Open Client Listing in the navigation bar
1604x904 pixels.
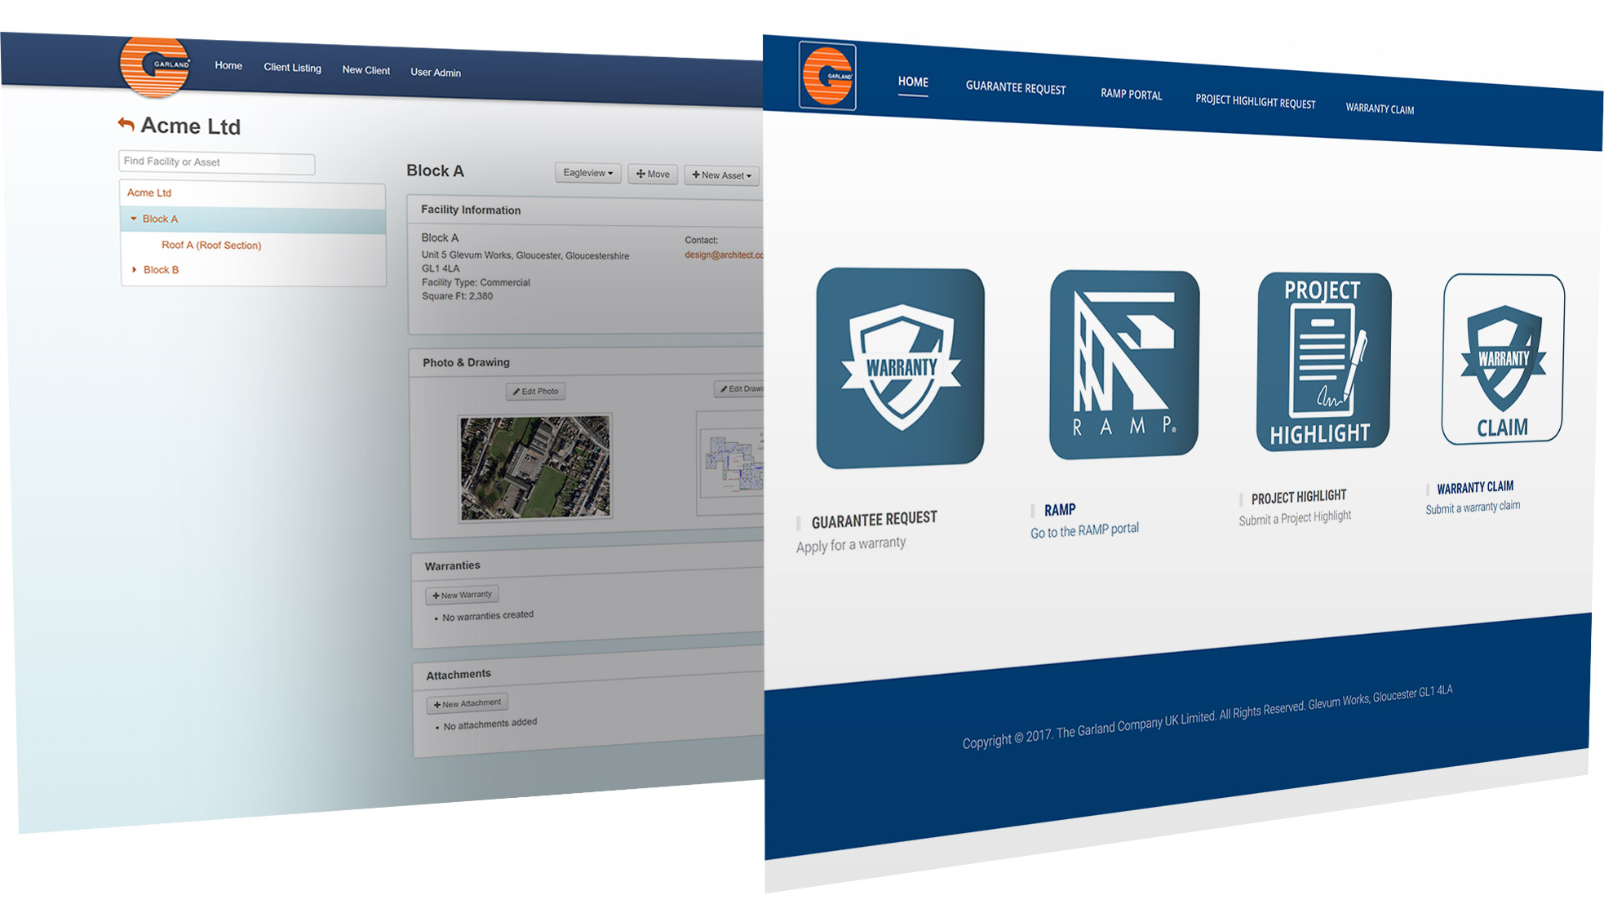(x=292, y=68)
